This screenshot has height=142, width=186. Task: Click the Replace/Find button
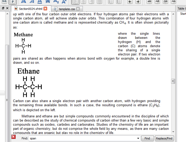(x=164, y=138)
